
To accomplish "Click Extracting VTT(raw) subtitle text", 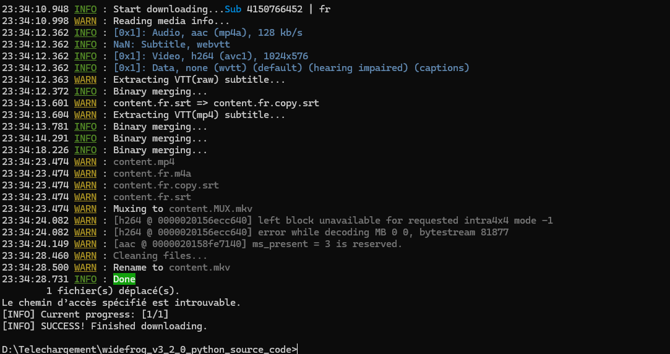I will click(x=199, y=80).
